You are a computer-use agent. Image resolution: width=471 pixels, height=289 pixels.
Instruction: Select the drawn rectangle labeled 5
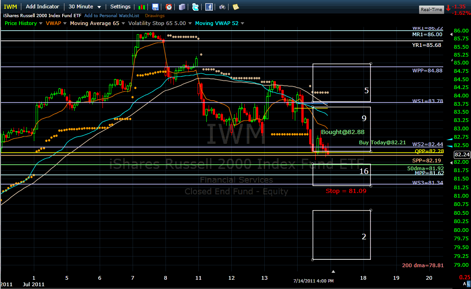tap(342, 83)
